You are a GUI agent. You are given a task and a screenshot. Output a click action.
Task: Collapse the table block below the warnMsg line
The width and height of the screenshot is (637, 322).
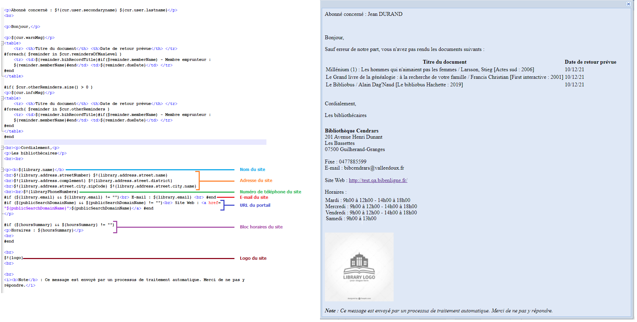pos(2,43)
